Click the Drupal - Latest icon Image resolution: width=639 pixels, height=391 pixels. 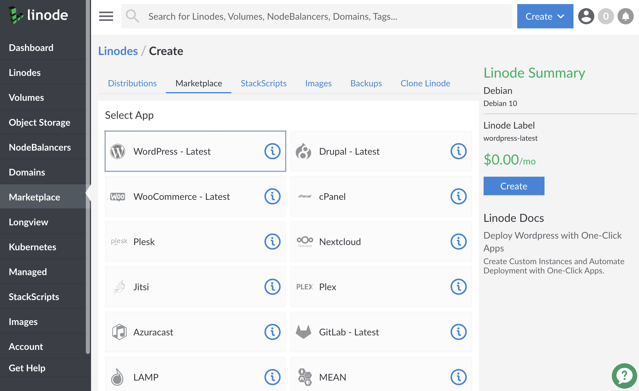[x=303, y=151]
